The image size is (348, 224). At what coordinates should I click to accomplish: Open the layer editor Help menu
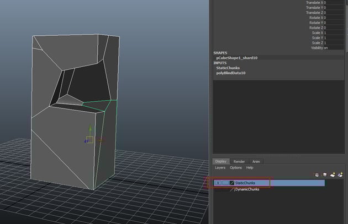pos(250,168)
